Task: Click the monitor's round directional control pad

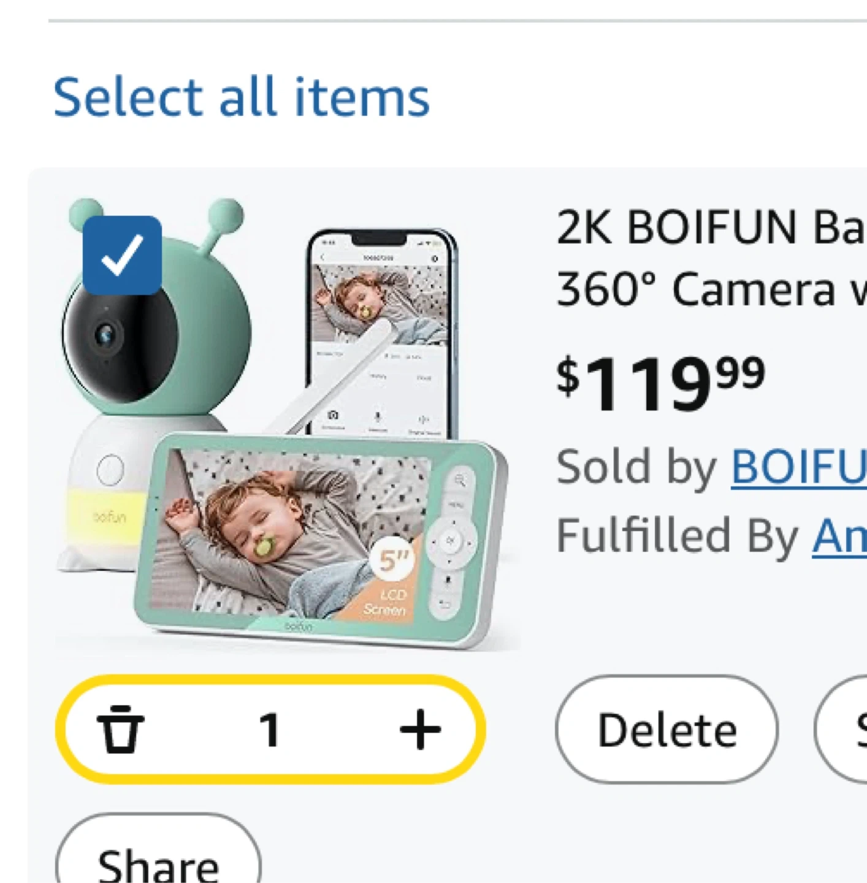Action: (x=452, y=541)
